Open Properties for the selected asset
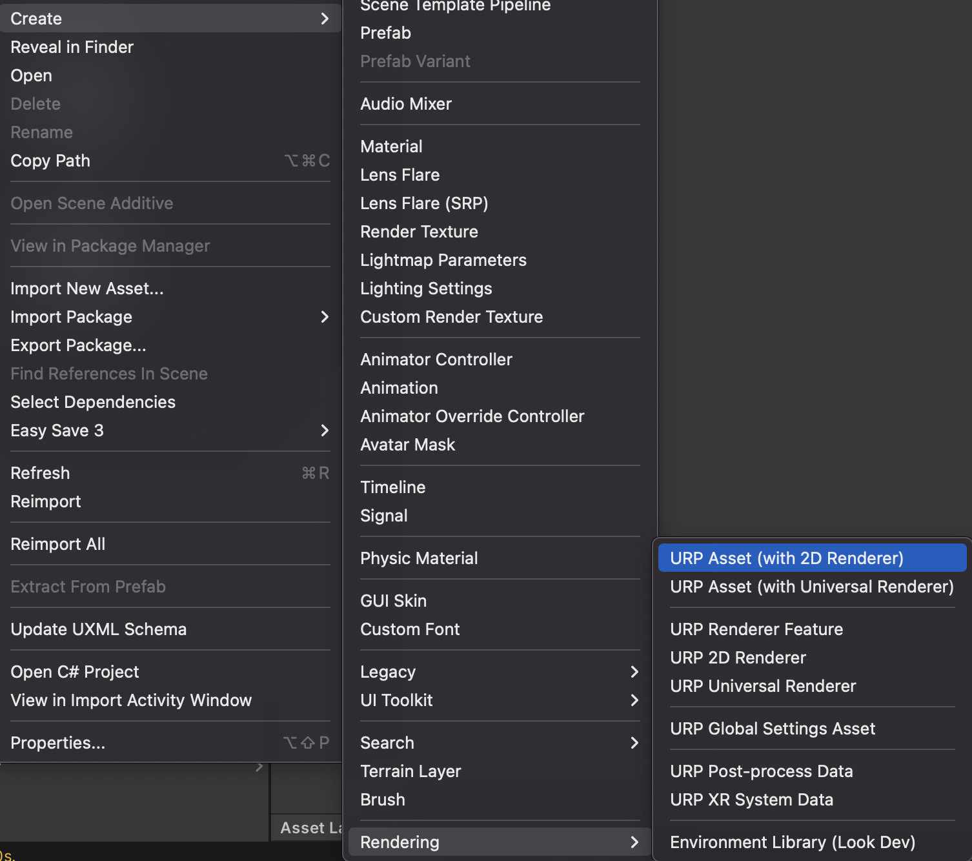The height and width of the screenshot is (861, 972). pos(57,742)
